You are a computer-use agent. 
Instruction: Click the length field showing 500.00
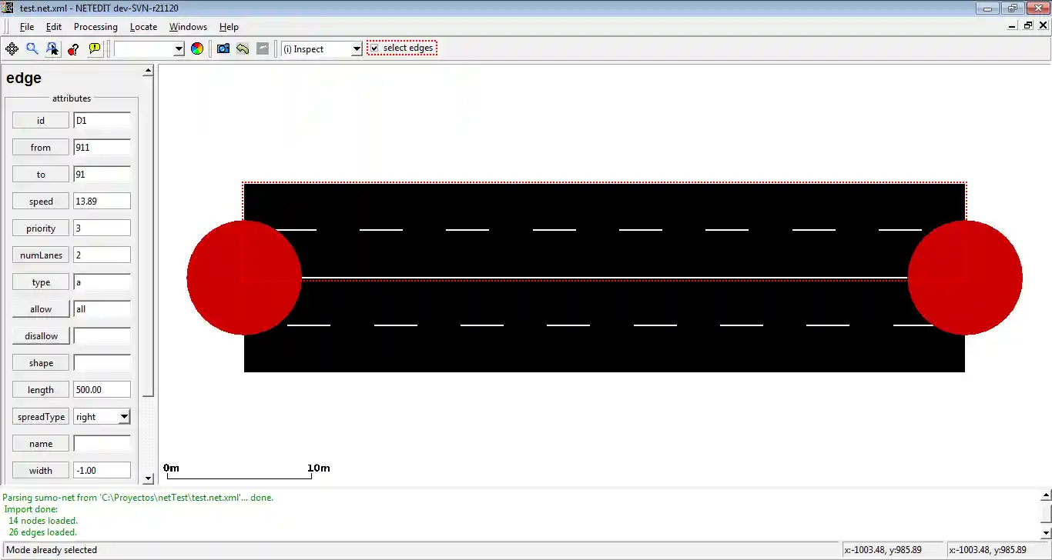(x=102, y=389)
